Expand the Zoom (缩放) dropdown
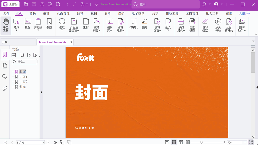 pos(62,30)
